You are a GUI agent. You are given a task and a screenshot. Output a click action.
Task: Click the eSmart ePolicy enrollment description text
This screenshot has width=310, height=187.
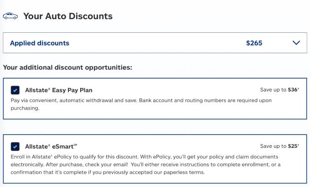[145, 165]
